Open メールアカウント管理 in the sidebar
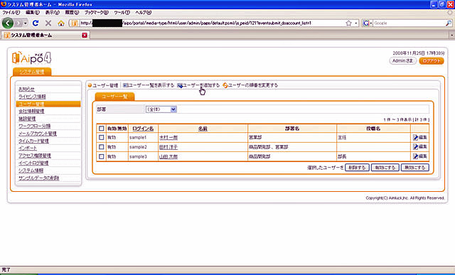 [x=38, y=134]
